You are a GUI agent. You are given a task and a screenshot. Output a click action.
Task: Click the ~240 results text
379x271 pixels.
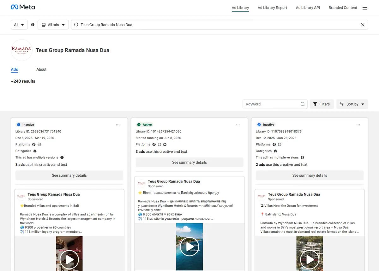23,81
